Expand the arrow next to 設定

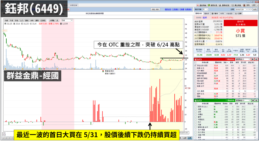pyautogui.click(x=257, y=5)
